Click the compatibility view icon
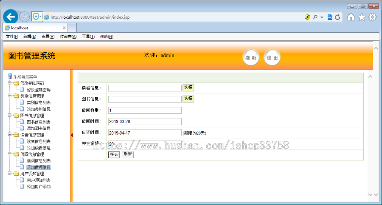382x205 pixels. [x=330, y=17]
